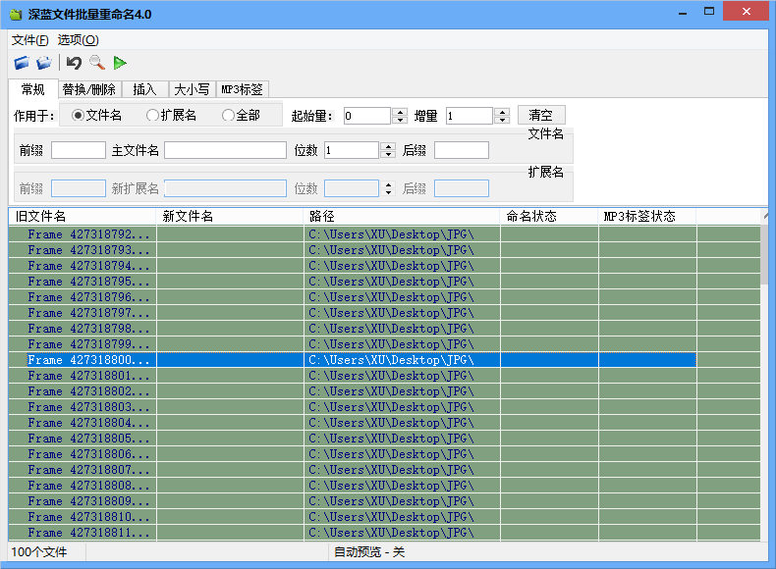Screen dimensions: 776x569
Task: Select the row Frame 427318797...
Action: tap(353, 313)
